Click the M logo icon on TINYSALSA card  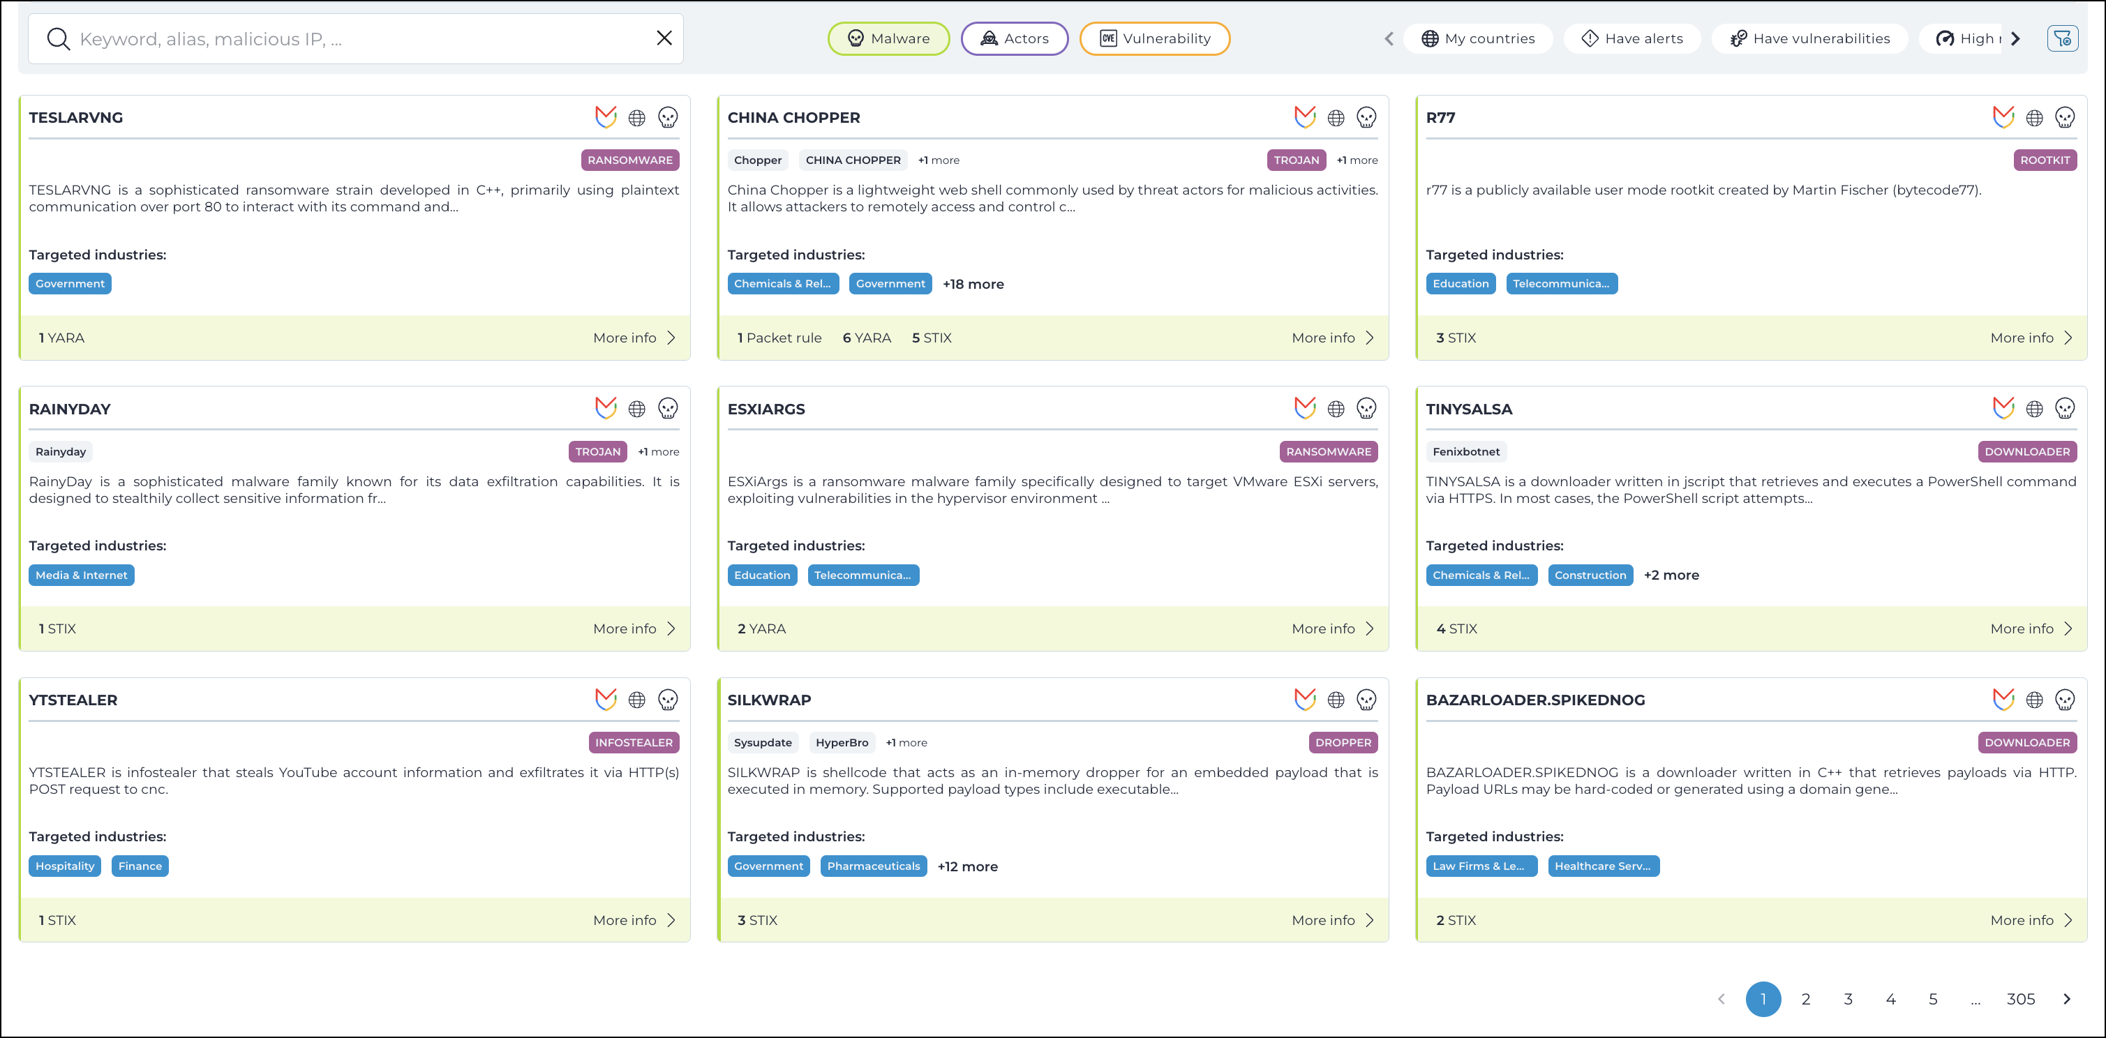click(2003, 409)
